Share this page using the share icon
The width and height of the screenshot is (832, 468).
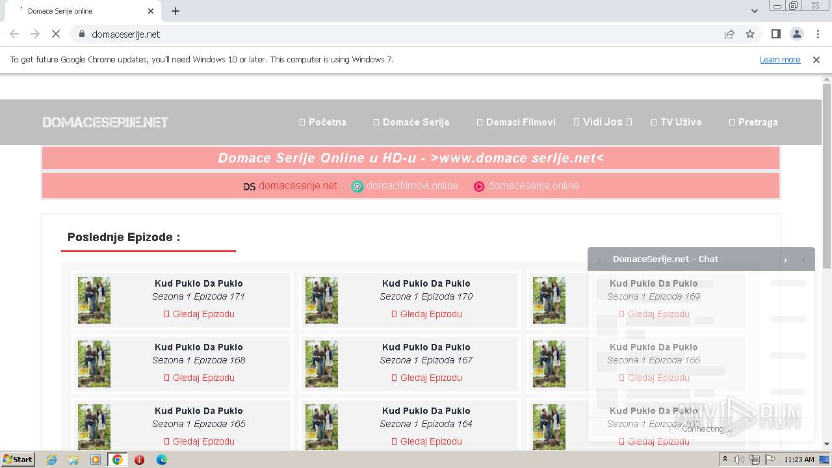point(729,34)
